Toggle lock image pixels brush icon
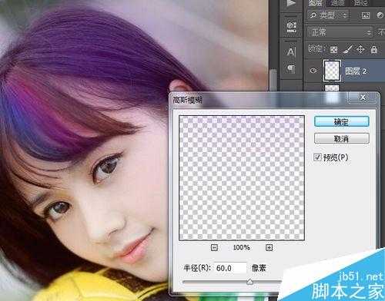 coord(347,49)
